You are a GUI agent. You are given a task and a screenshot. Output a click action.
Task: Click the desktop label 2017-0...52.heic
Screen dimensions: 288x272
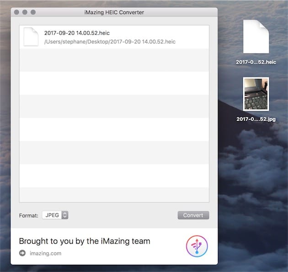click(x=256, y=62)
